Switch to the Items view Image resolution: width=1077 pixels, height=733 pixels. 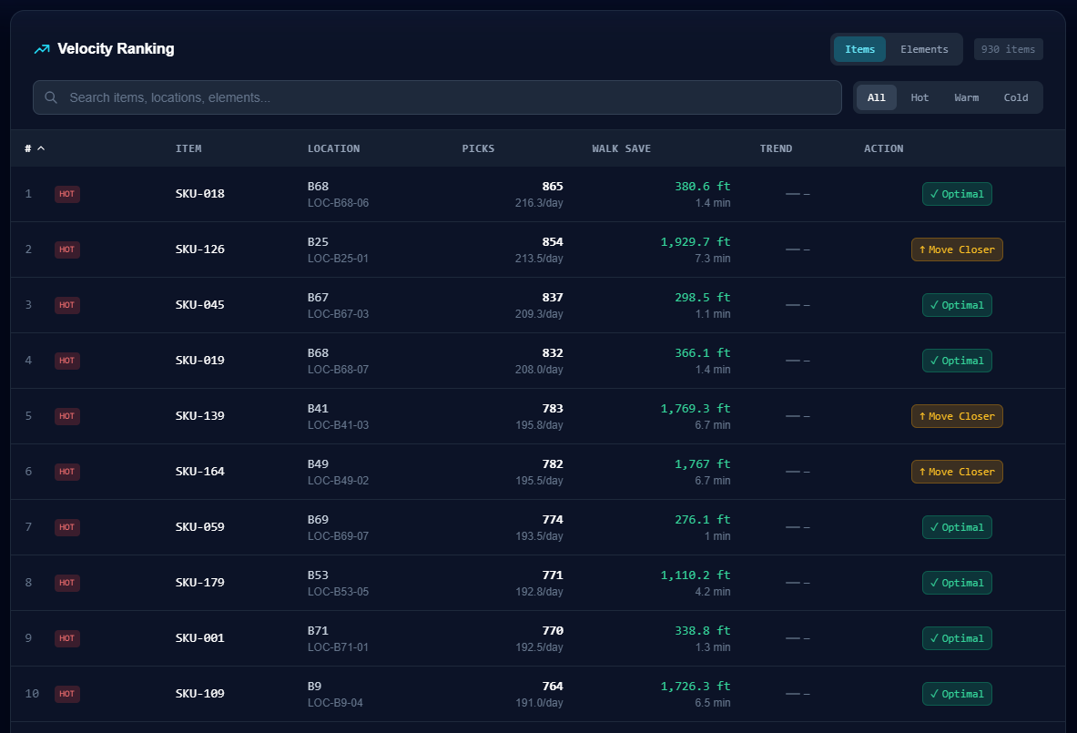click(x=860, y=49)
